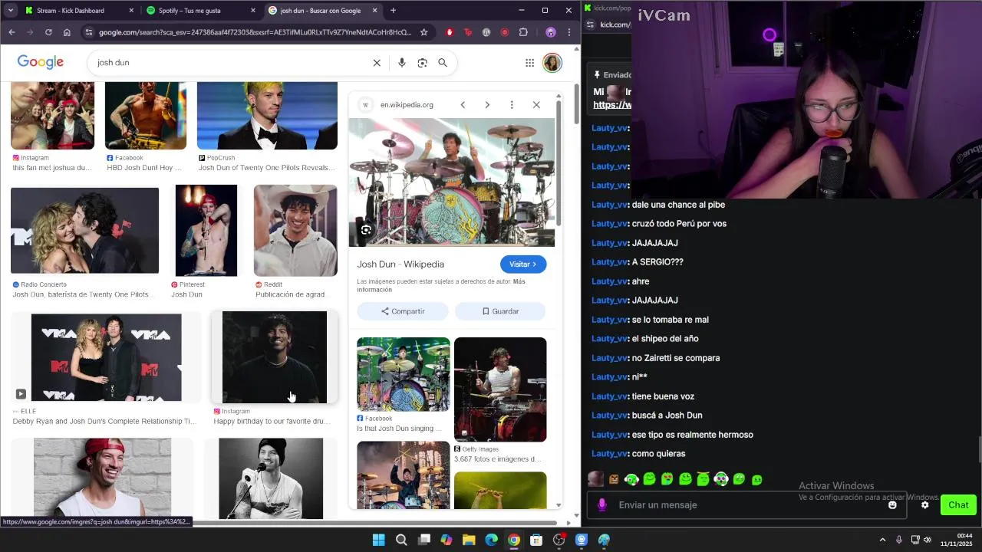Open a new browser tab
Image resolution: width=982 pixels, height=552 pixels.
click(393, 11)
